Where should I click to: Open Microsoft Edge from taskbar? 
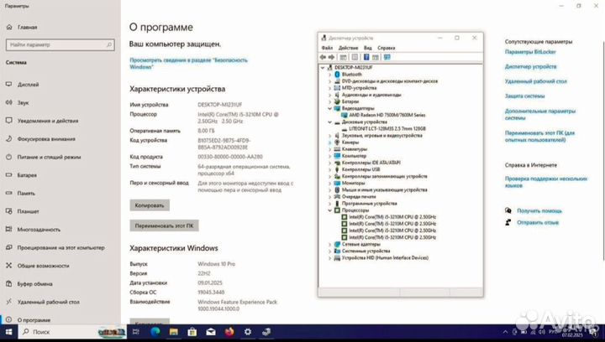(x=155, y=332)
